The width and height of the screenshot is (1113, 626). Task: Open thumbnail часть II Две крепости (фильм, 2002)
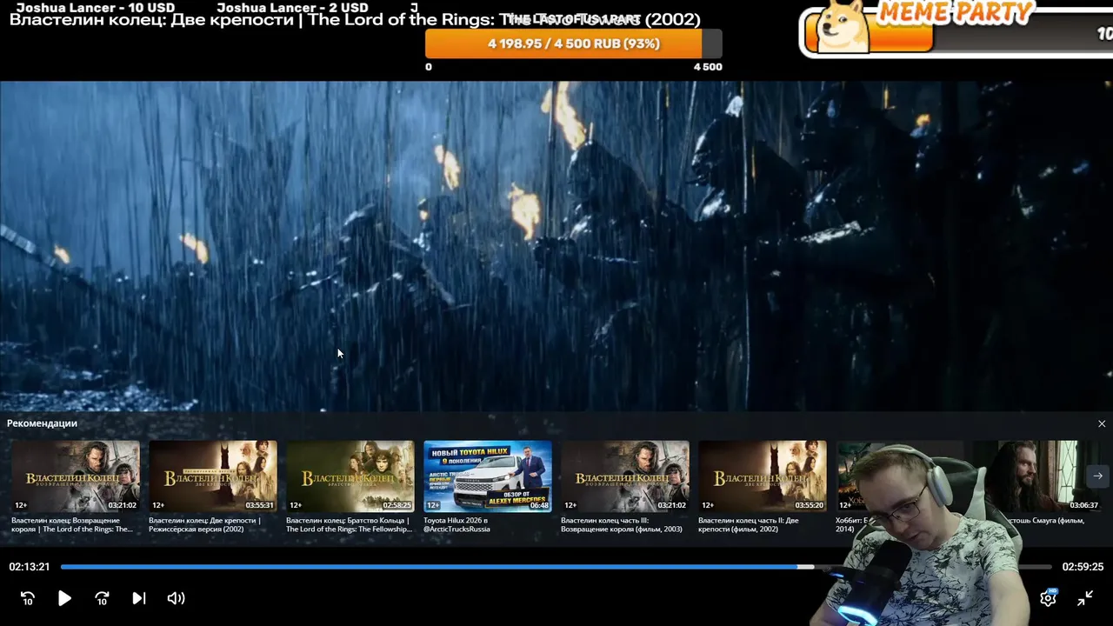(x=763, y=476)
